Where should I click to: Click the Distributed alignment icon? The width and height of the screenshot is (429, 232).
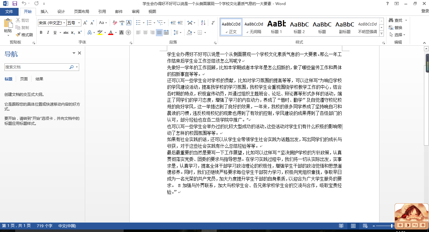pyautogui.click(x=166, y=32)
